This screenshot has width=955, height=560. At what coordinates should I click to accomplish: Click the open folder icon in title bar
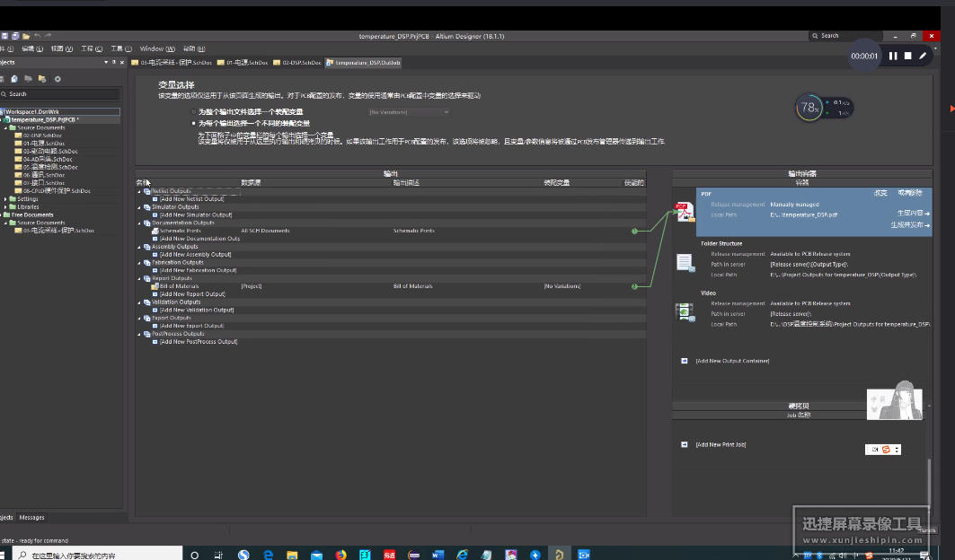pyautogui.click(x=26, y=36)
